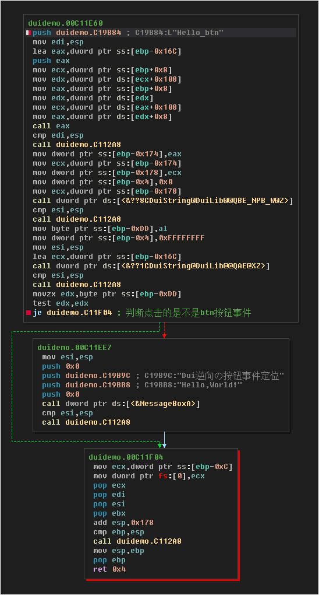Screen dimensions: 319x595
Task: Select add esp,0x178 instruction
Action: pyautogui.click(x=123, y=523)
